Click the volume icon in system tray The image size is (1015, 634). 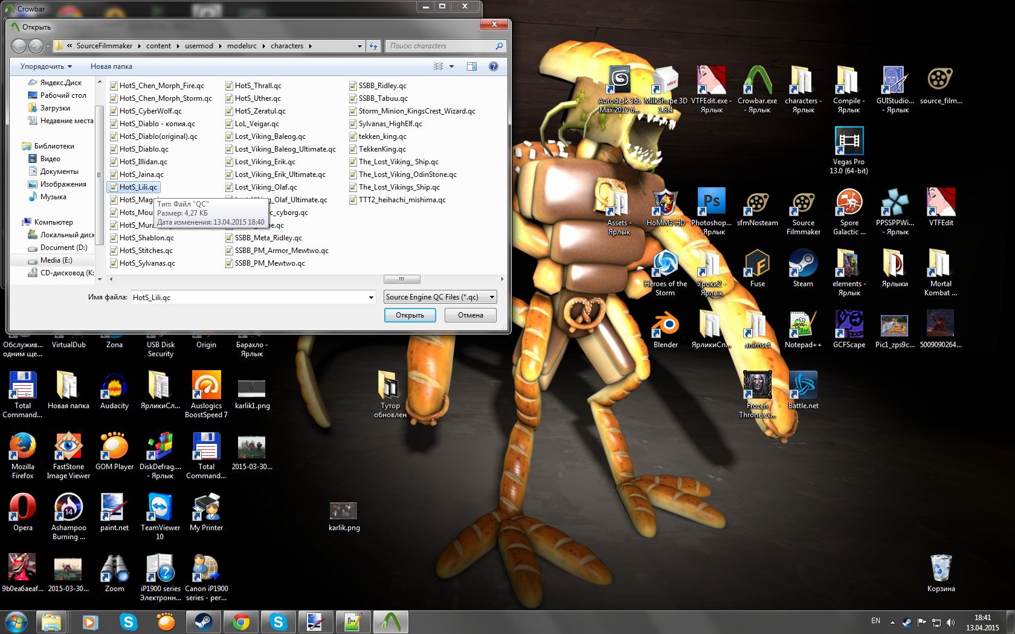point(951,622)
